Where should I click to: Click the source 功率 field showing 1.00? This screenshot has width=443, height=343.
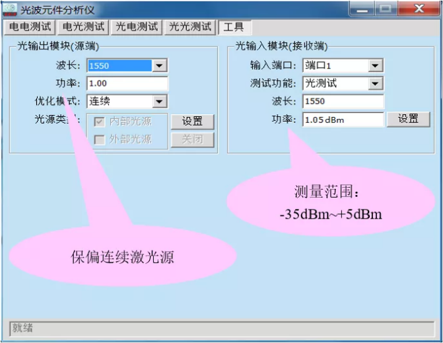(x=127, y=83)
